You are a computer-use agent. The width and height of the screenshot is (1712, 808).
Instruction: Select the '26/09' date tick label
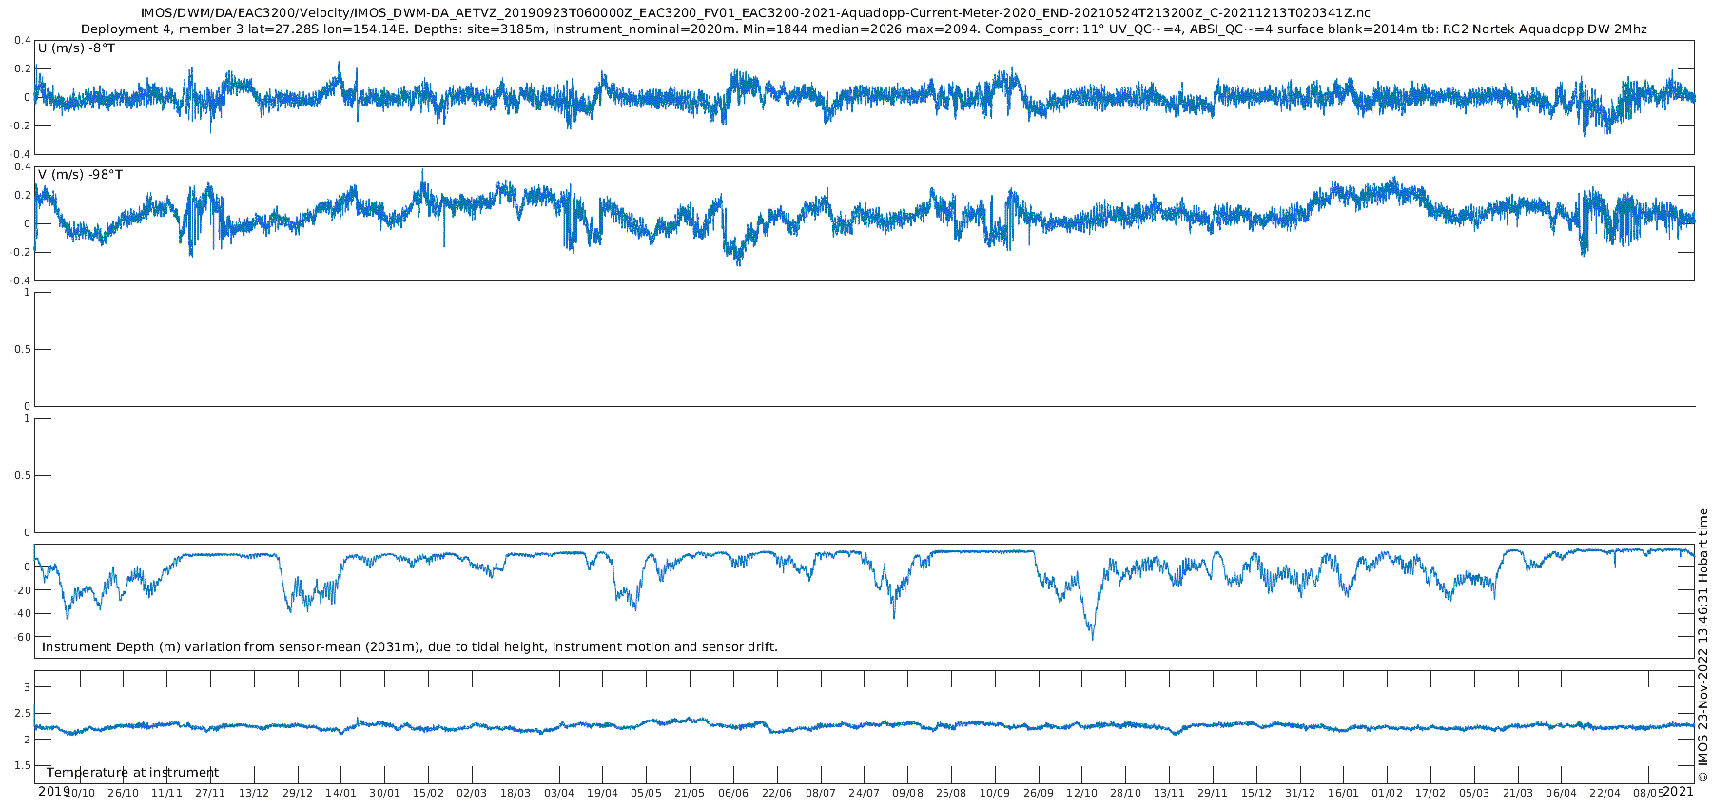pos(1039,793)
